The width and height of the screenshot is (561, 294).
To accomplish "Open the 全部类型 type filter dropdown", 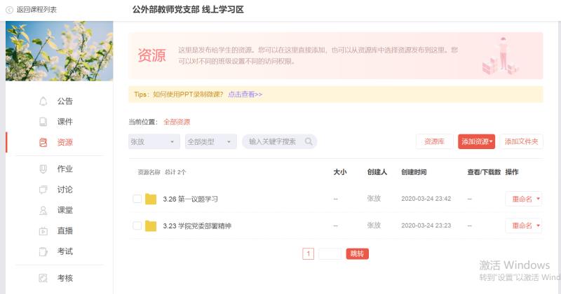I will coord(210,141).
